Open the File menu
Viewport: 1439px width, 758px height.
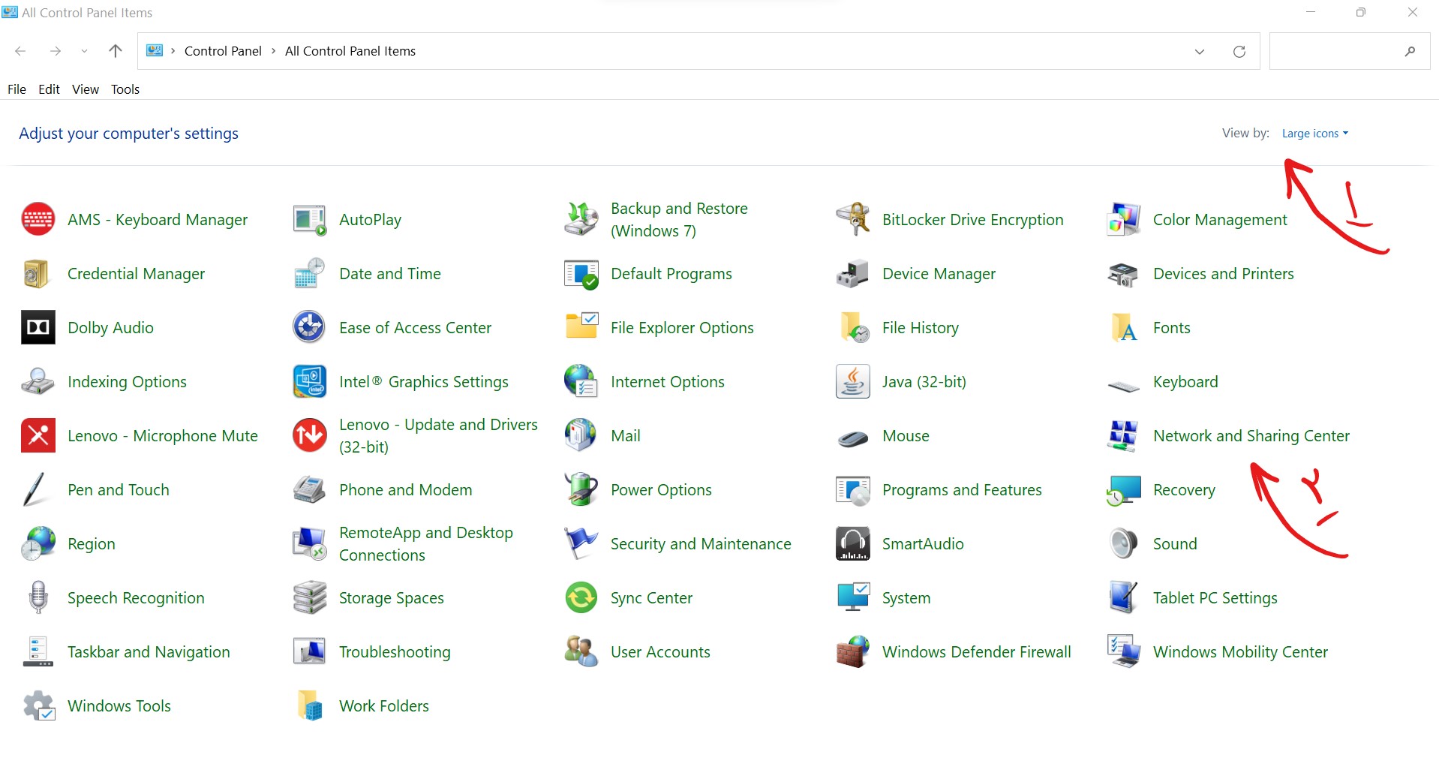[17, 89]
